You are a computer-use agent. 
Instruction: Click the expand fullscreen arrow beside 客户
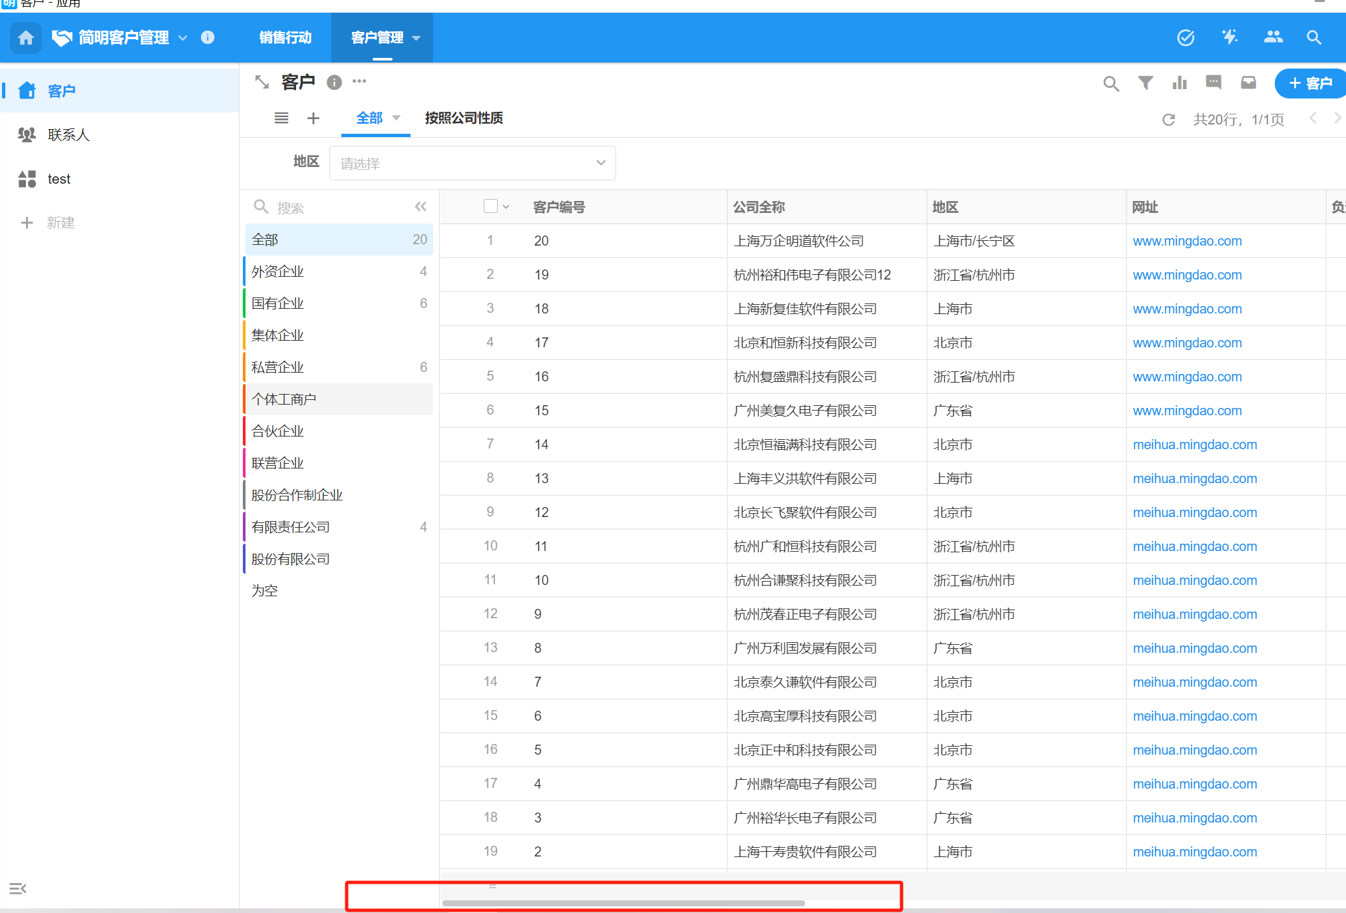(262, 82)
